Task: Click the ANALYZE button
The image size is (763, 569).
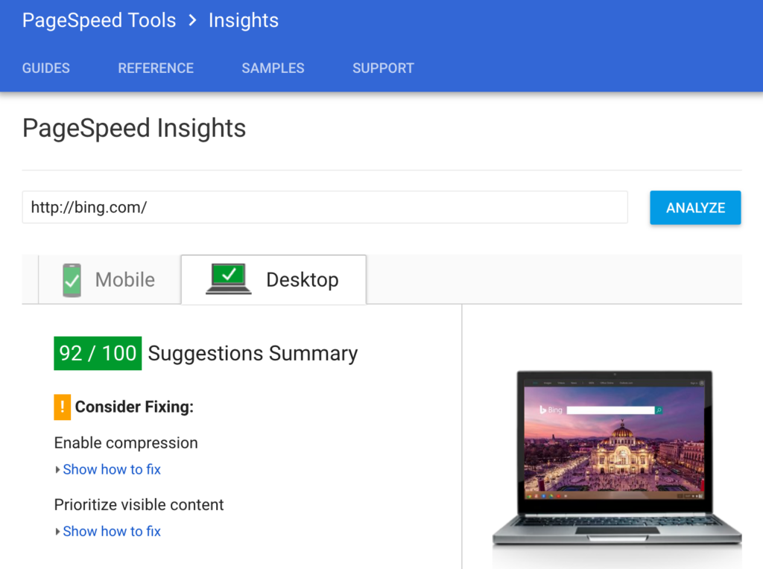Action: pyautogui.click(x=695, y=208)
